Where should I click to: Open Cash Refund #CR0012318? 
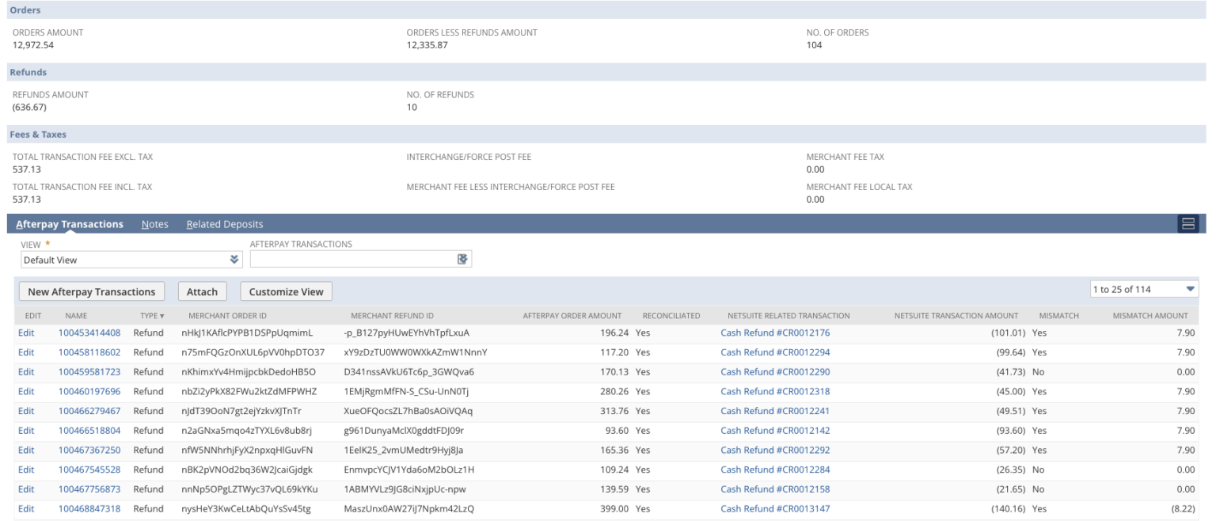(x=775, y=391)
